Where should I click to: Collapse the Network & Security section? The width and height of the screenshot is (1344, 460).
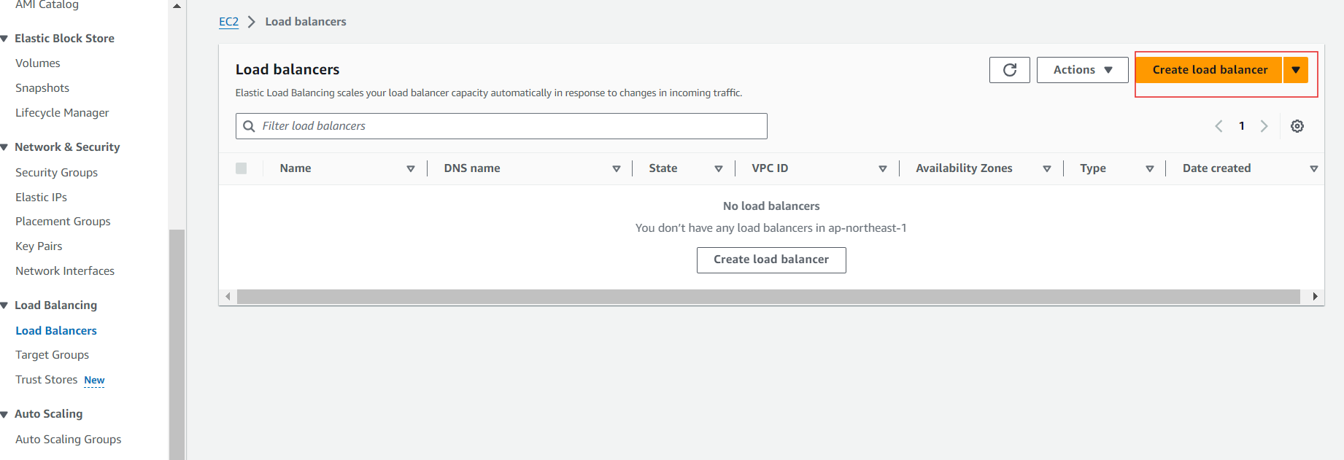pos(5,147)
